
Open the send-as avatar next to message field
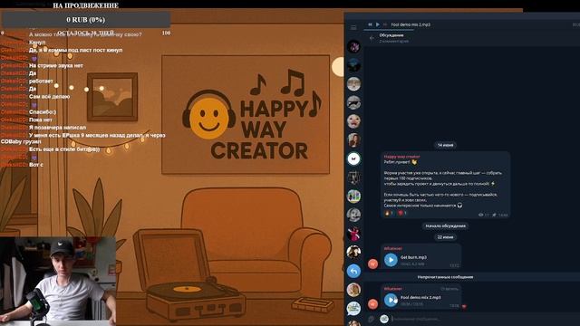coord(384,319)
